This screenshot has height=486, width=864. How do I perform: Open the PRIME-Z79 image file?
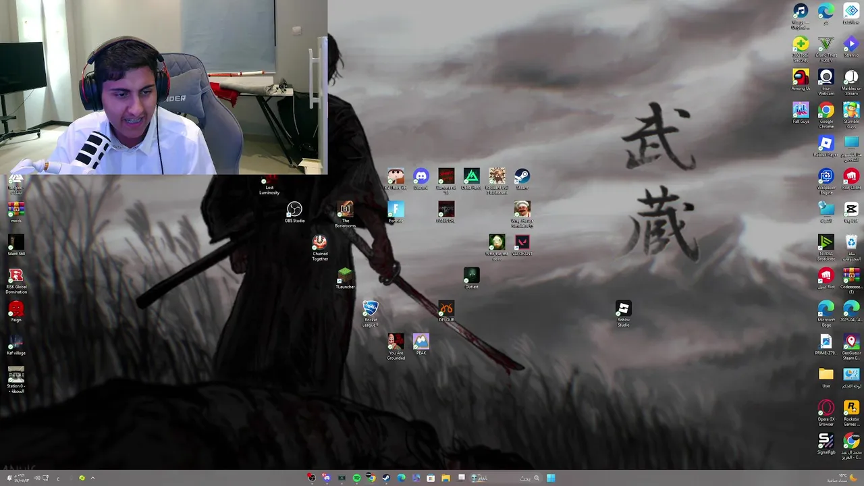tap(826, 344)
